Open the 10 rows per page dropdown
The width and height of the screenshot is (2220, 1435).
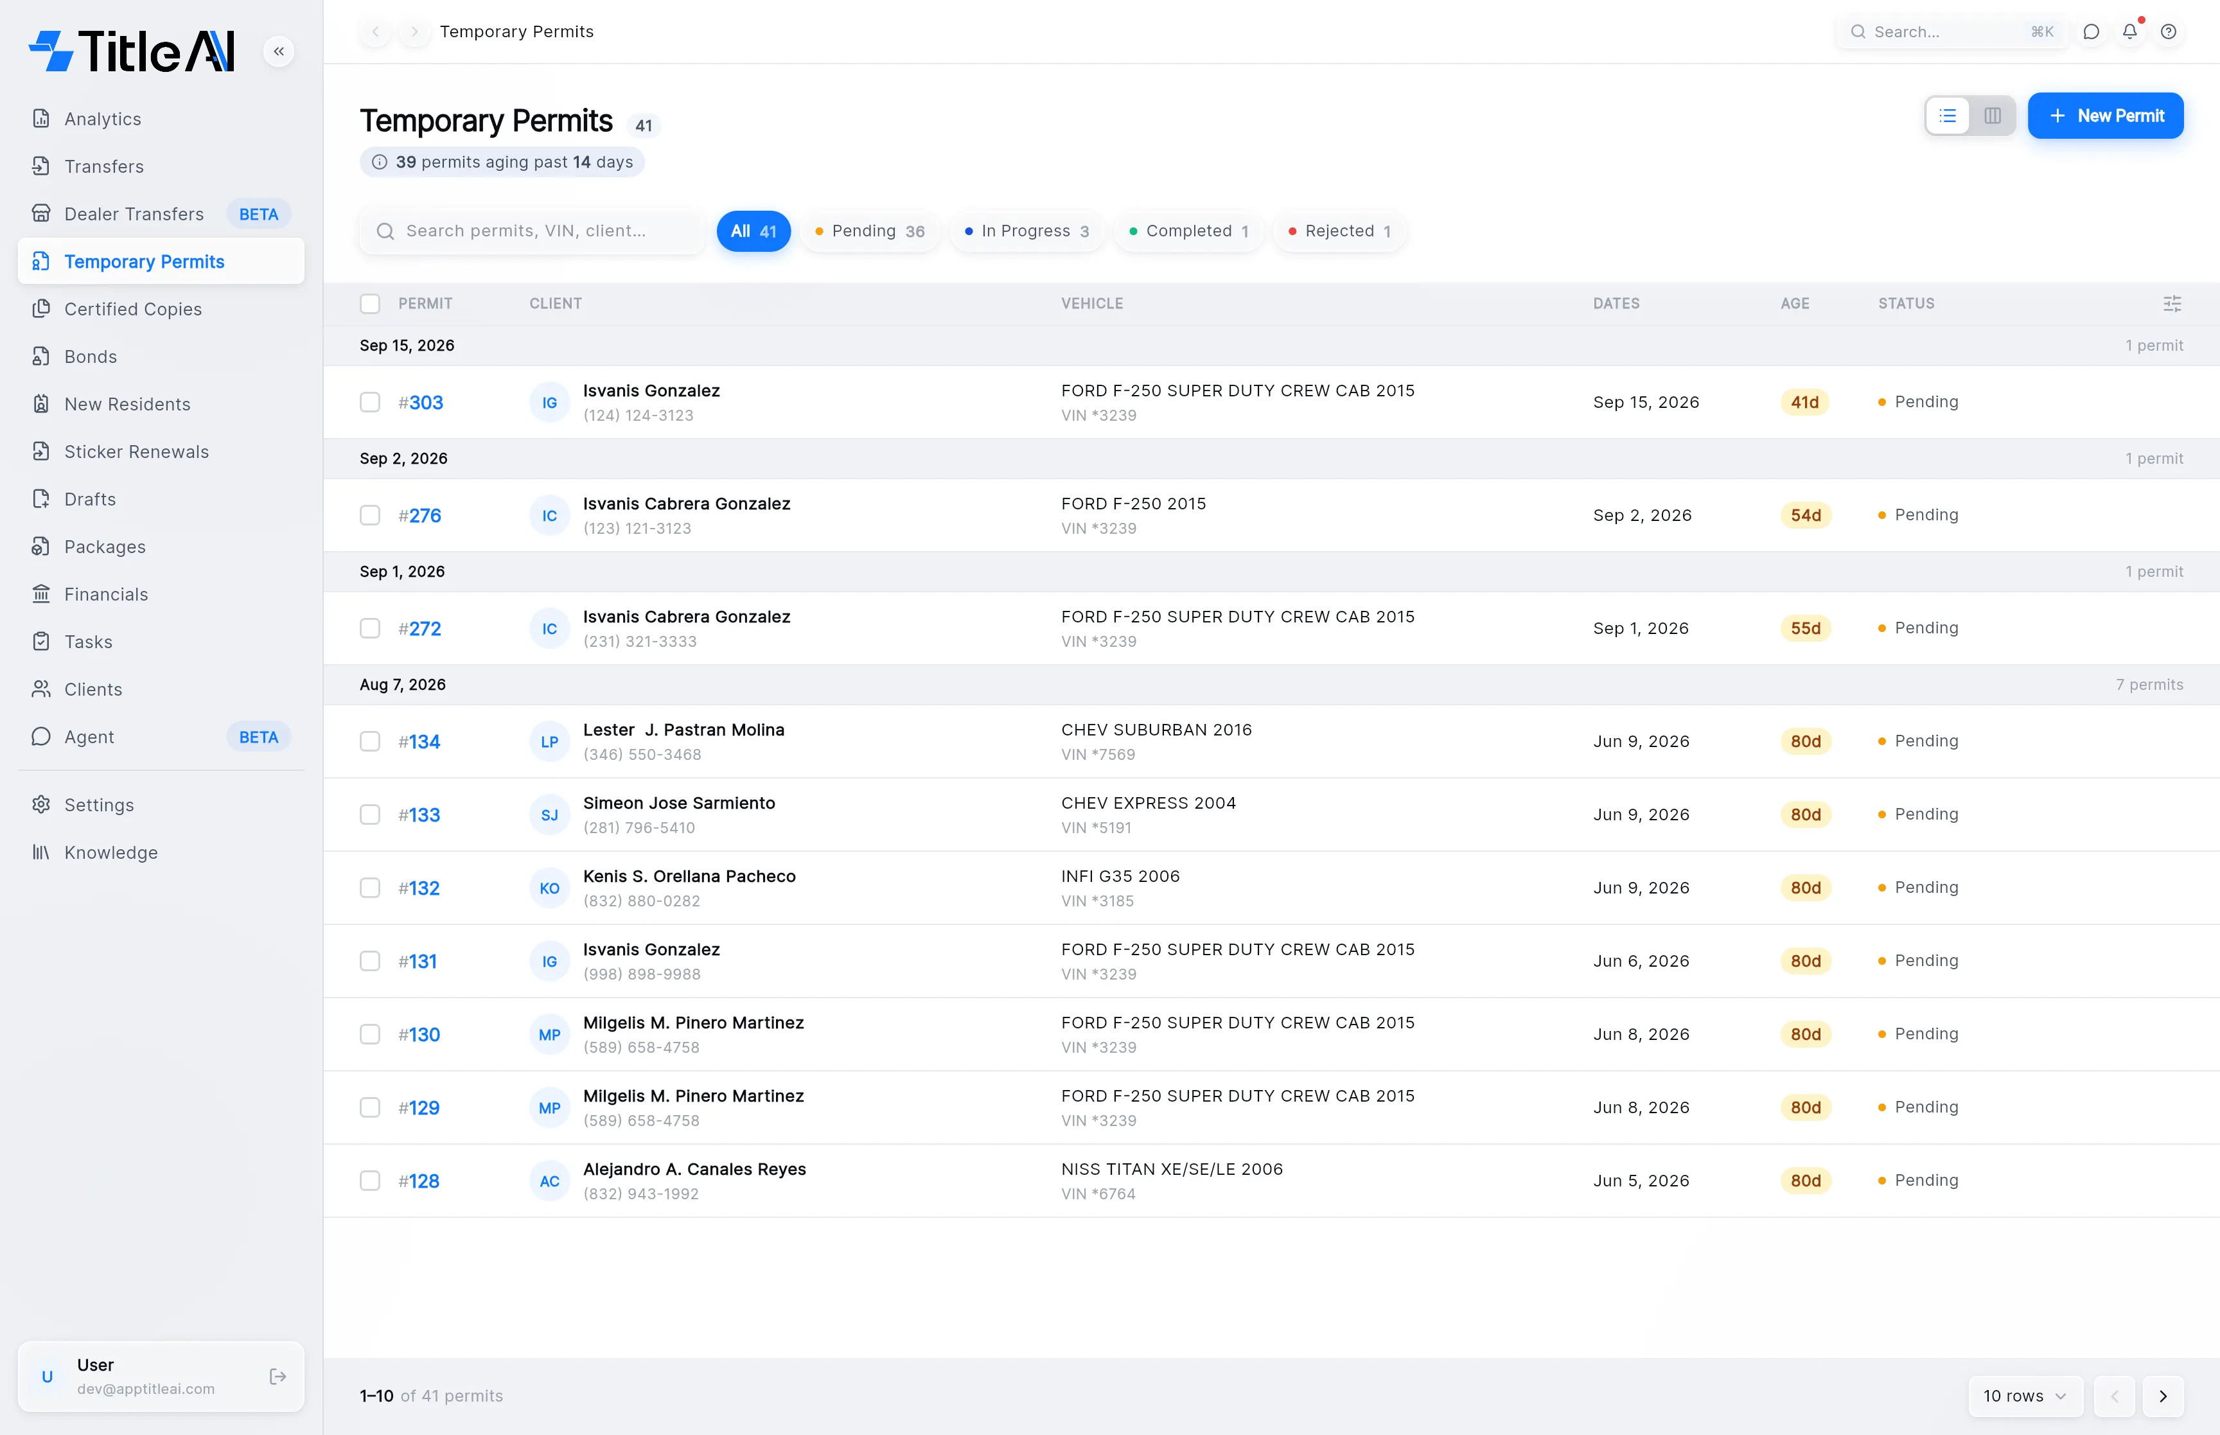2025,1396
